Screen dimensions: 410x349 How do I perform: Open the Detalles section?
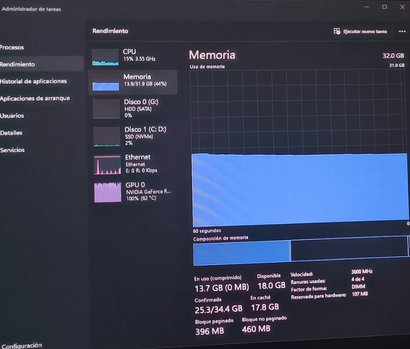pyautogui.click(x=12, y=133)
